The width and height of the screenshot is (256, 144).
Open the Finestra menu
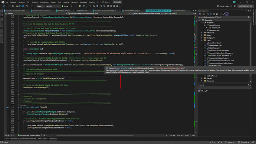92,2
